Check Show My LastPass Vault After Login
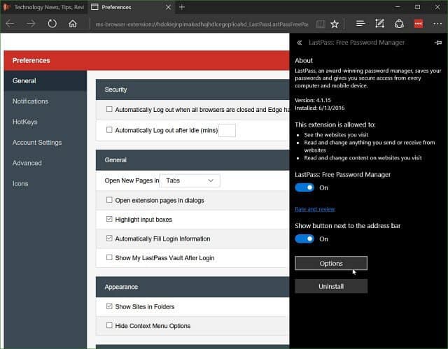This screenshot has height=349, width=448. [x=109, y=257]
